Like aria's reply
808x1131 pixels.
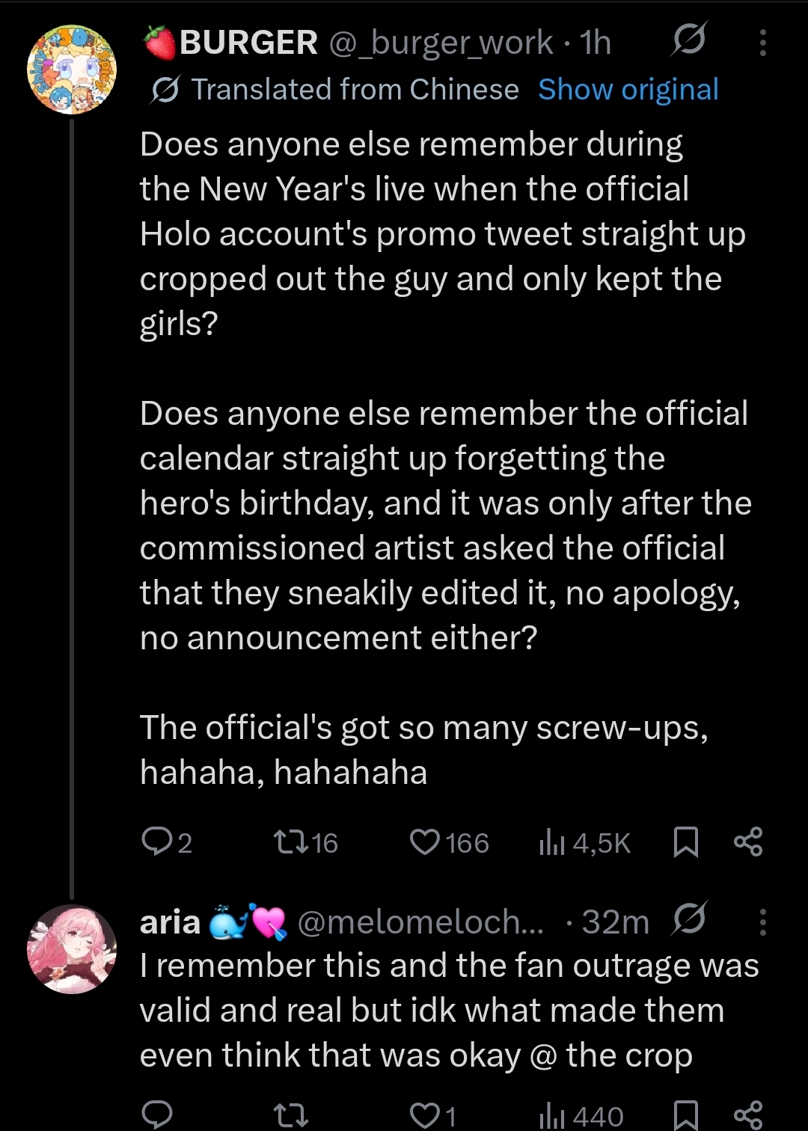click(x=433, y=1116)
